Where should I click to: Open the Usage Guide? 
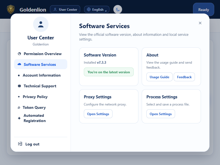pos(159,77)
